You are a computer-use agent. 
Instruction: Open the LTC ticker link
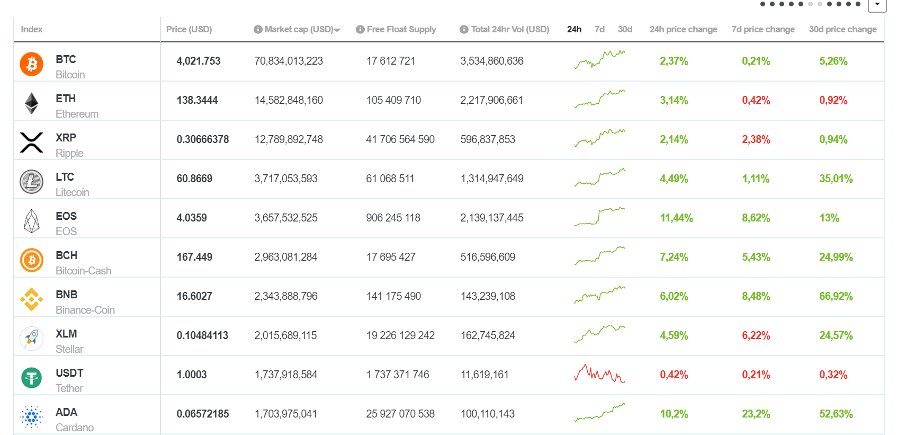(65, 177)
